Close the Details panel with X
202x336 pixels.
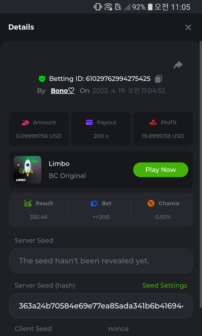point(188,27)
